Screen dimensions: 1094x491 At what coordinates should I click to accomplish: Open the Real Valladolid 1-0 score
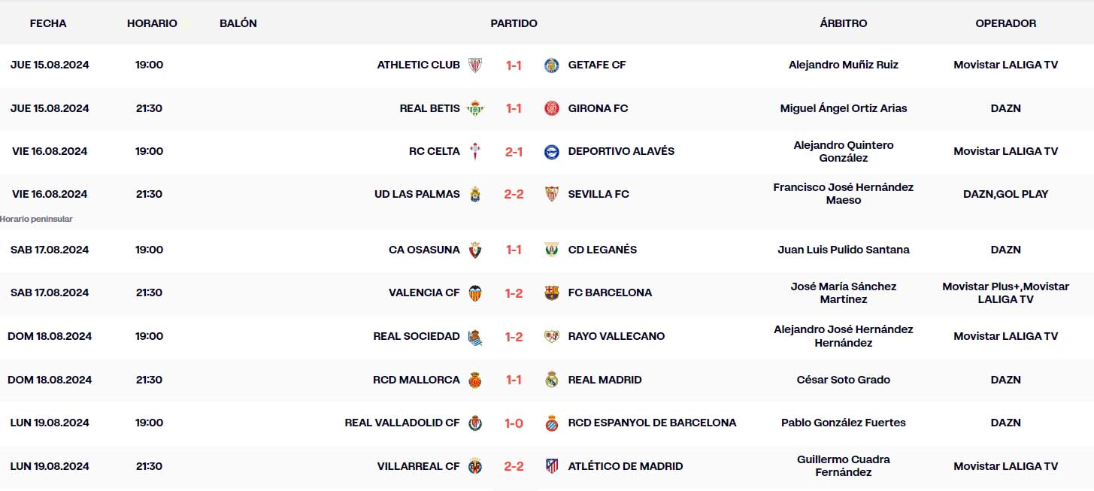tap(514, 423)
